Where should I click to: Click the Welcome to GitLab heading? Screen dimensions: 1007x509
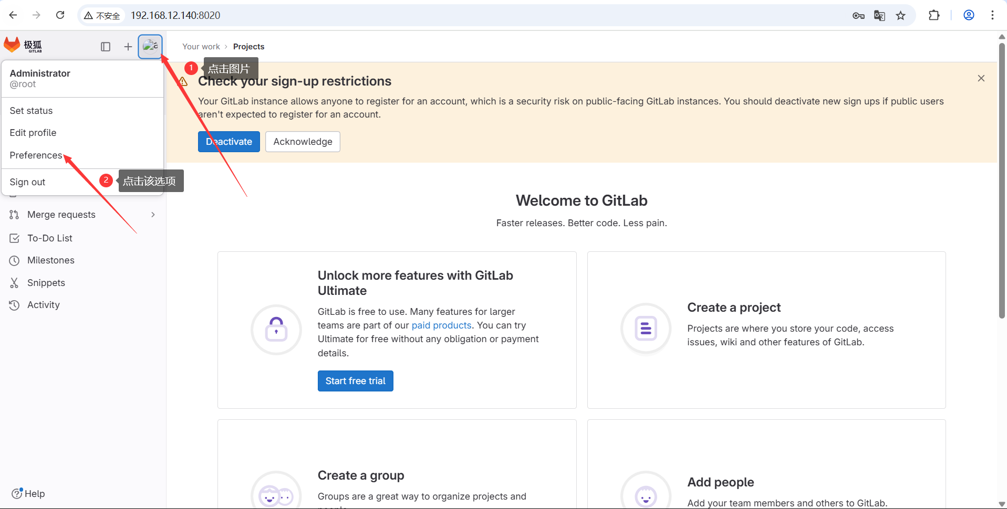(582, 200)
